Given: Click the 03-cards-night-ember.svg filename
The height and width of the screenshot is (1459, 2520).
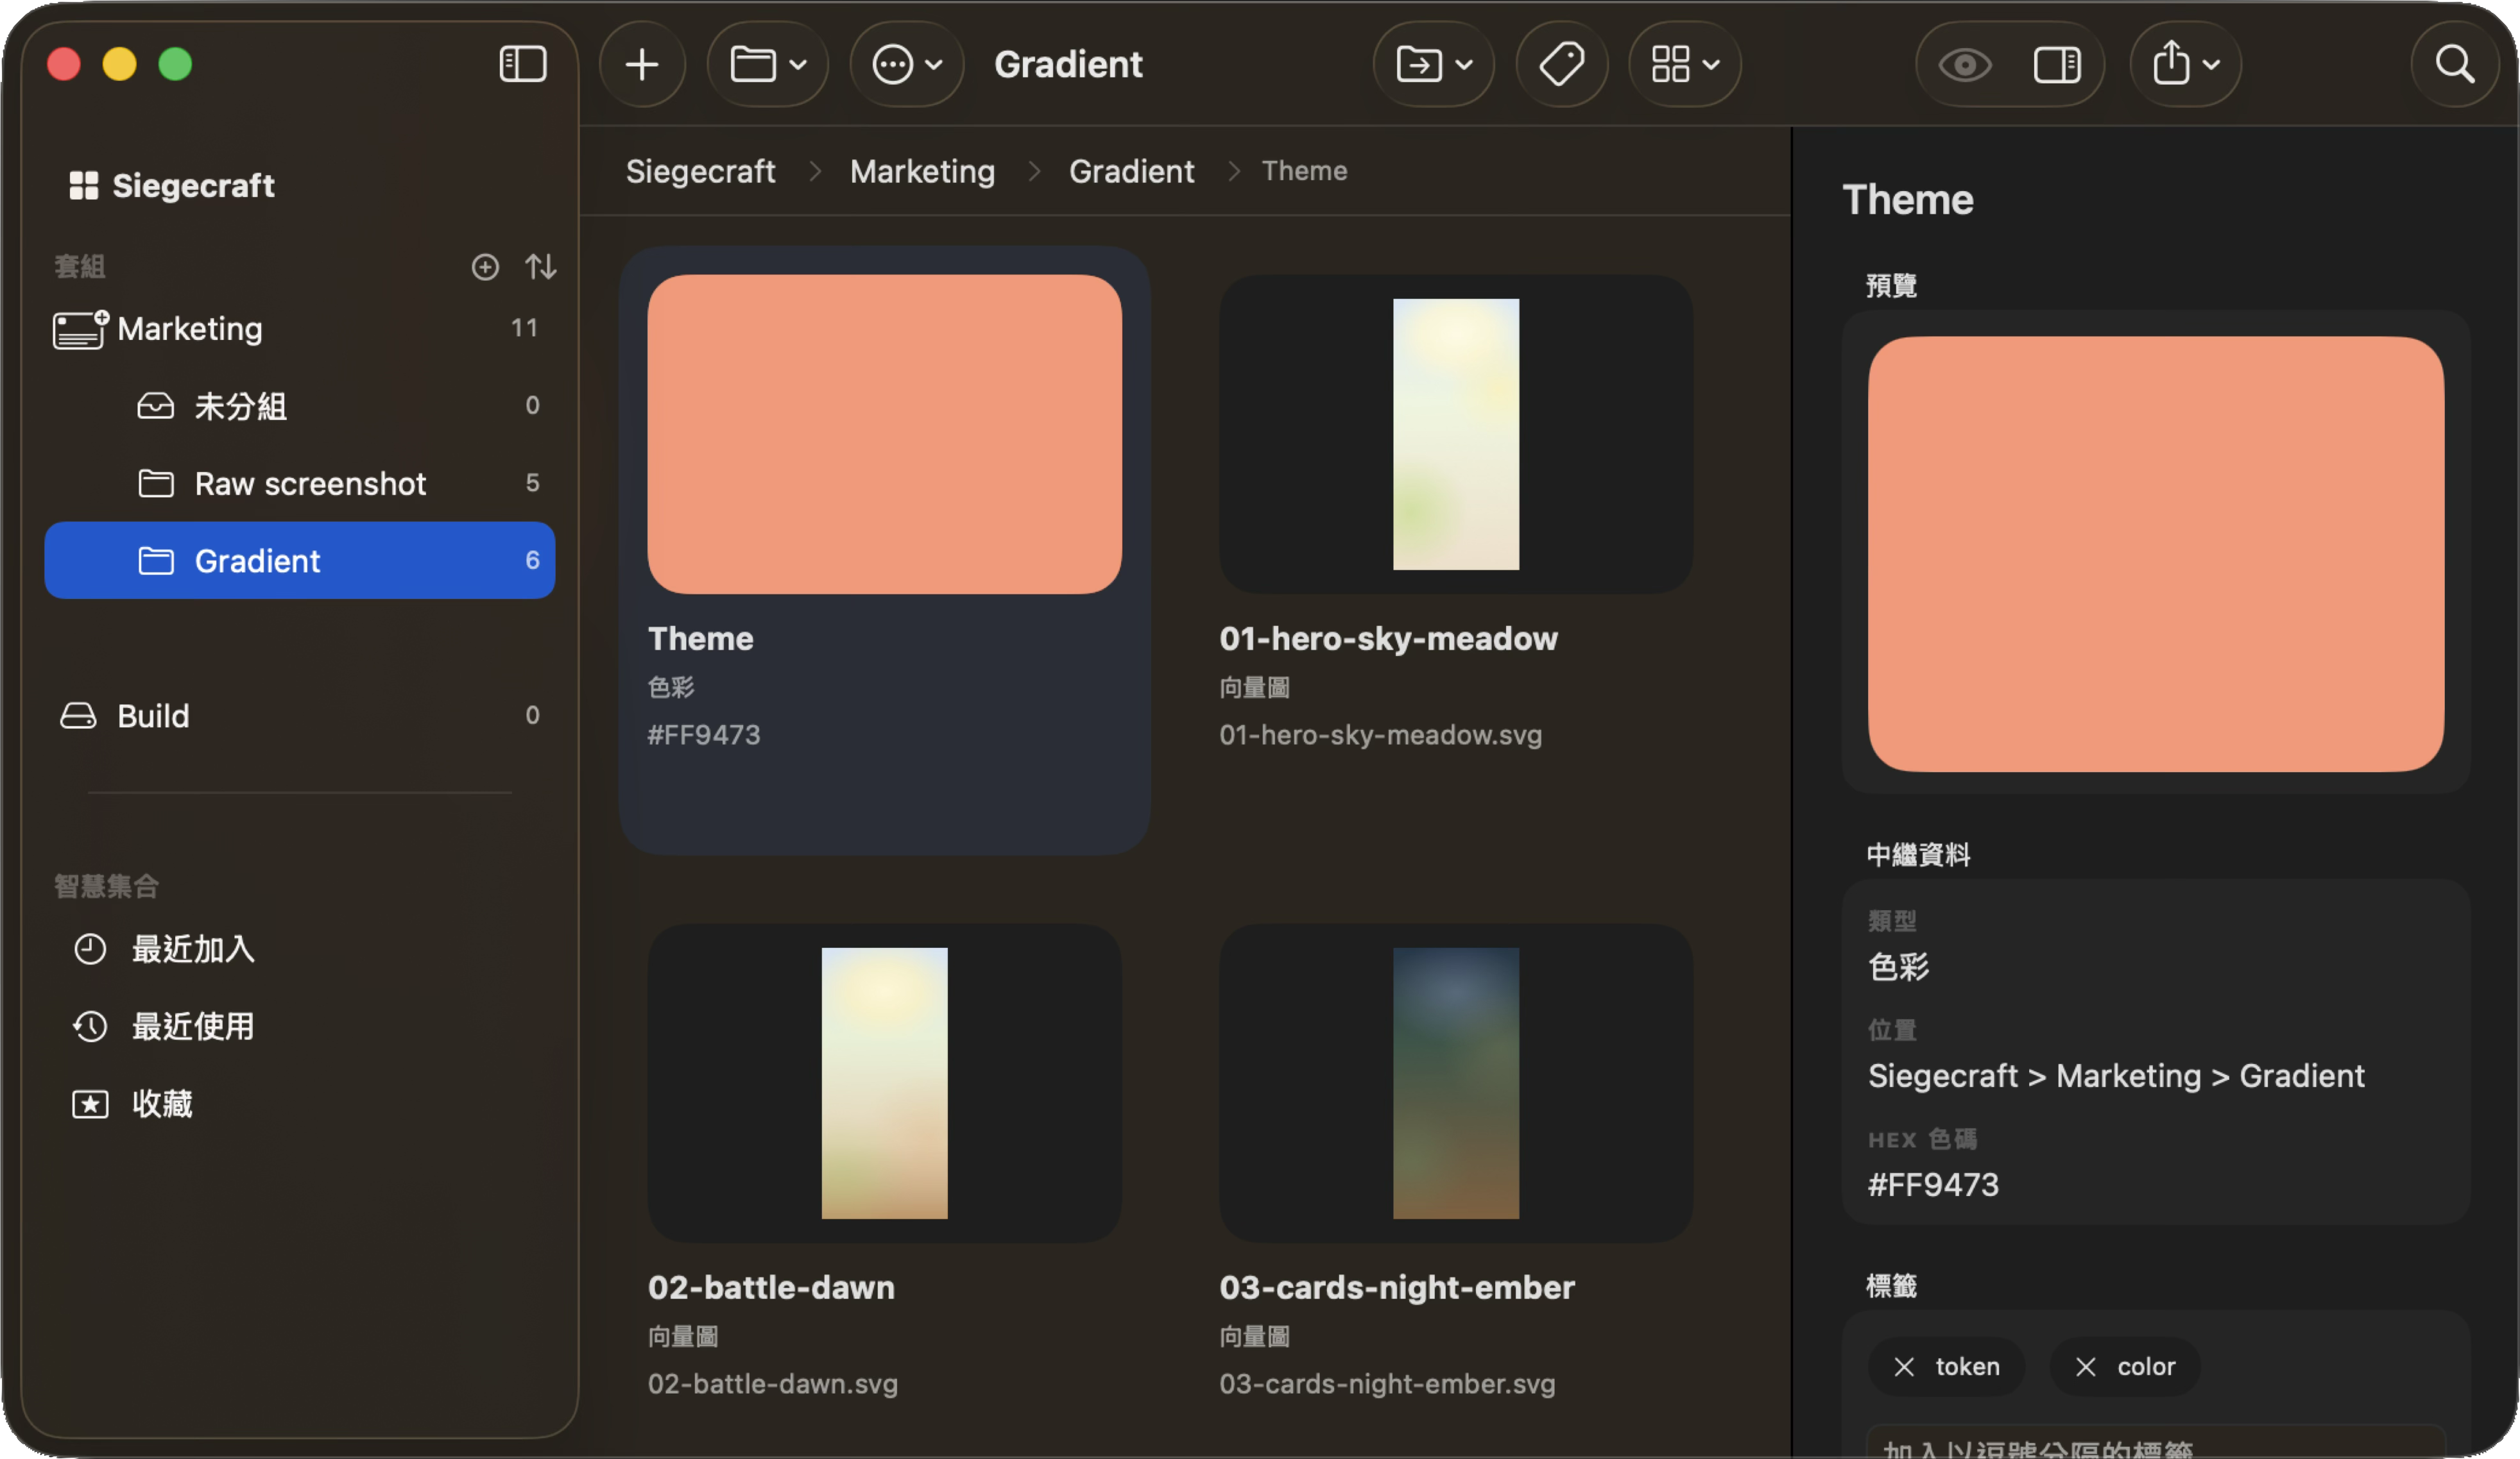Looking at the screenshot, I should [1387, 1384].
